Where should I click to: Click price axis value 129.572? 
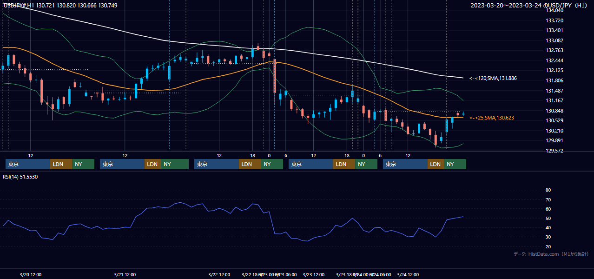pyautogui.click(x=554, y=151)
